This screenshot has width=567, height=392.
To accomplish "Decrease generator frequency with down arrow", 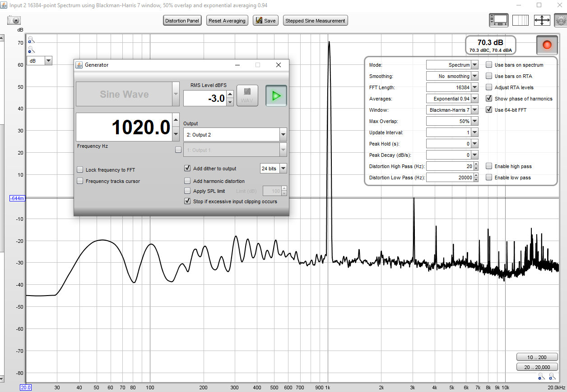I will point(176,134).
